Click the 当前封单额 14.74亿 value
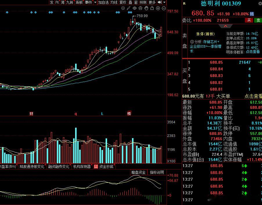Screen dimensions: 262x205 coord(252,34)
